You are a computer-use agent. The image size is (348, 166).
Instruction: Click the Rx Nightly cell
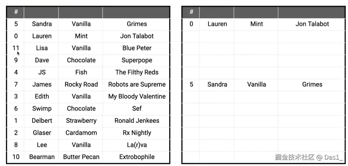tap(137, 133)
